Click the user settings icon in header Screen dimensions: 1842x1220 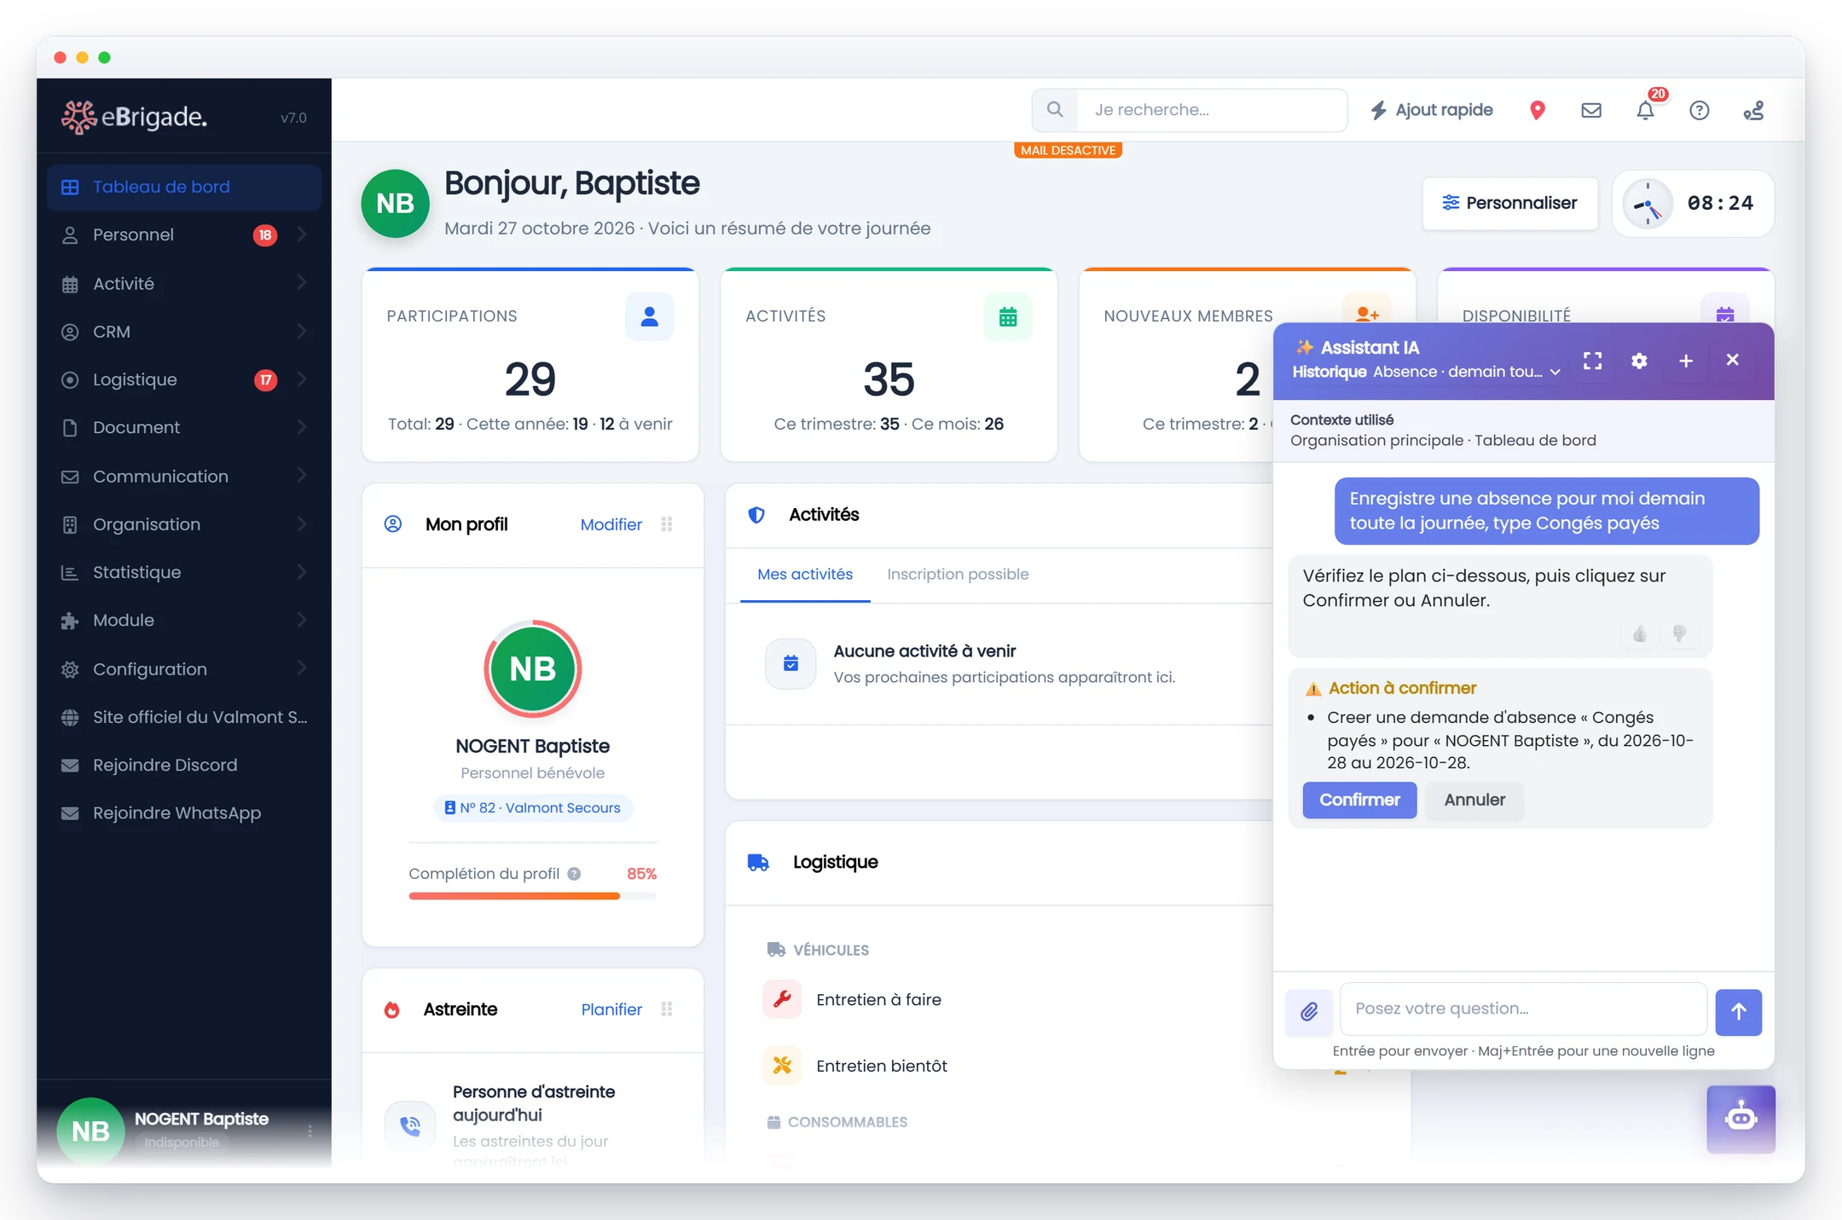(x=1753, y=110)
